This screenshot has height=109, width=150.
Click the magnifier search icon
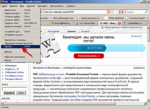click(x=146, y=12)
